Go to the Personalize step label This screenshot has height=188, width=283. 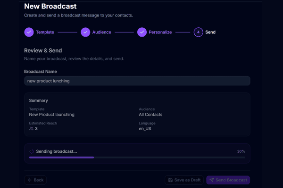pyautogui.click(x=160, y=32)
